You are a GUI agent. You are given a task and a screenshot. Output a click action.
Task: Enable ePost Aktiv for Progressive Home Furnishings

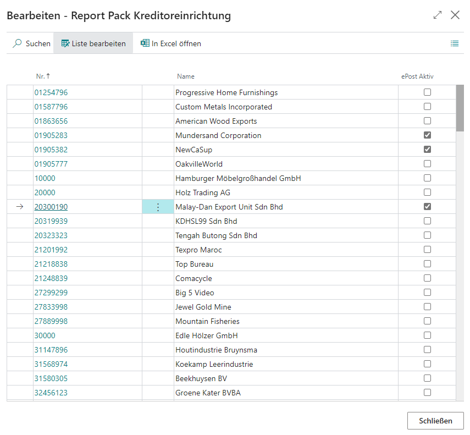427,92
